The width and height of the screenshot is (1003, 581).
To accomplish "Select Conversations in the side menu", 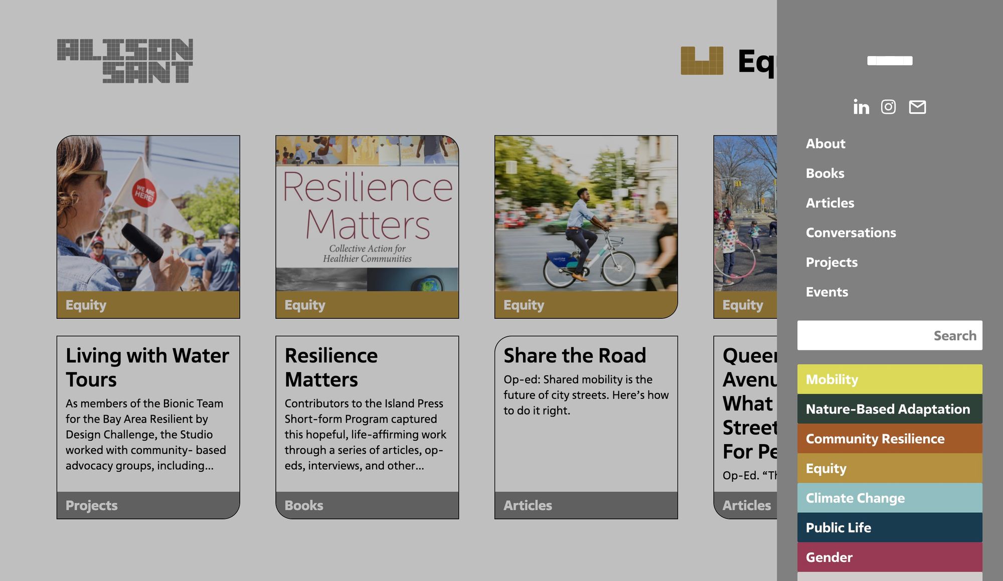I will (x=851, y=233).
